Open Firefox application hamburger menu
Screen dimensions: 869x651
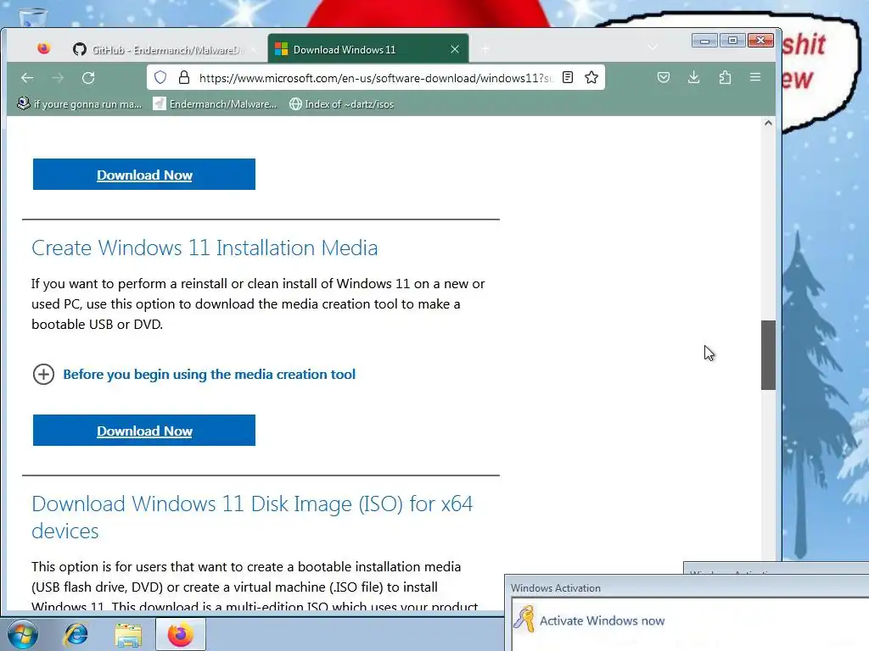point(754,77)
